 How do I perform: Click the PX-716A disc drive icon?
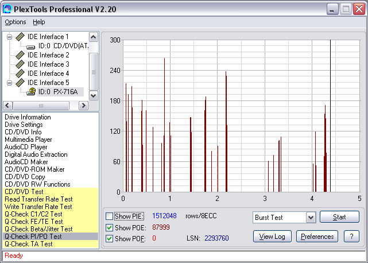tap(31, 91)
